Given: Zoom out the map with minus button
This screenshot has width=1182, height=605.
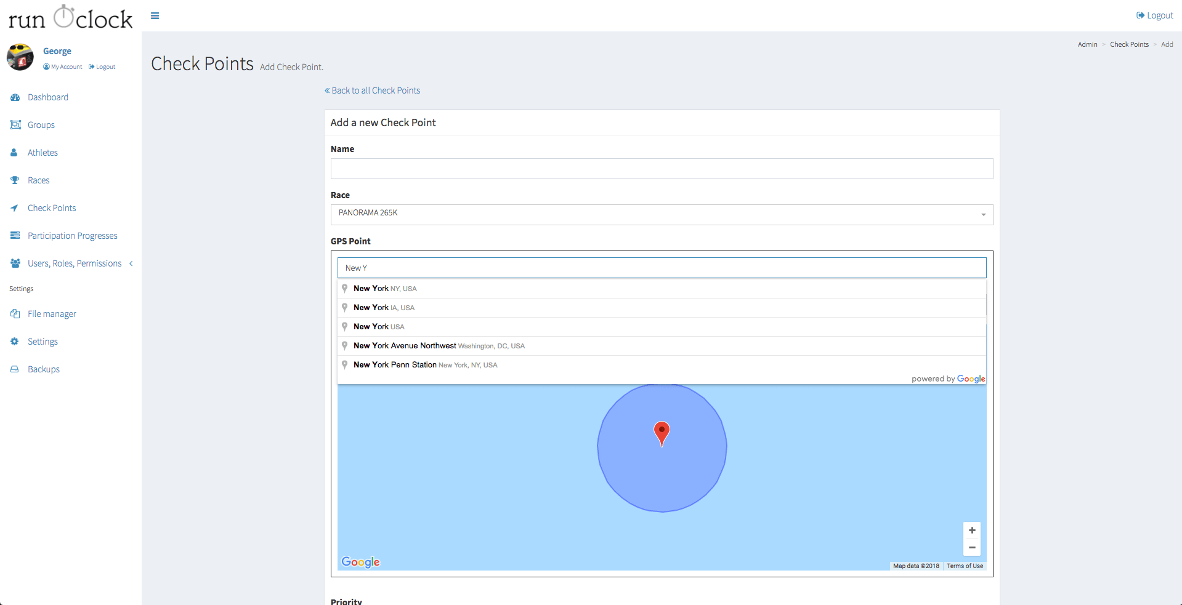Looking at the screenshot, I should (972, 547).
